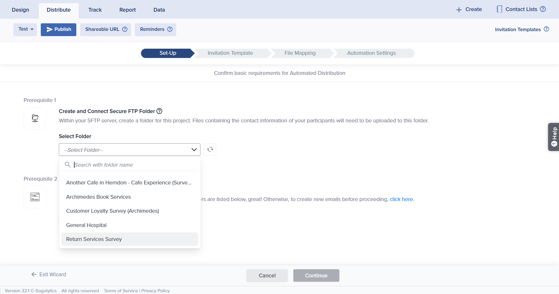The image size is (559, 294).
Task: Open the Report tab
Action: point(127,10)
